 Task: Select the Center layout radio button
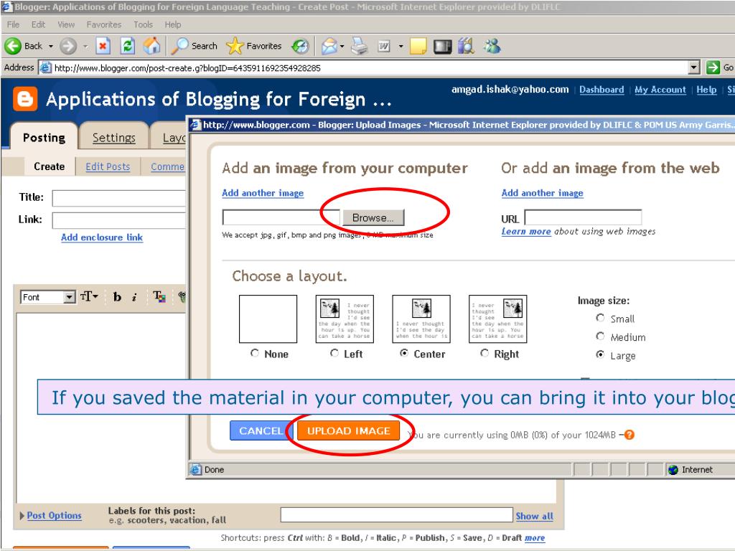point(403,353)
